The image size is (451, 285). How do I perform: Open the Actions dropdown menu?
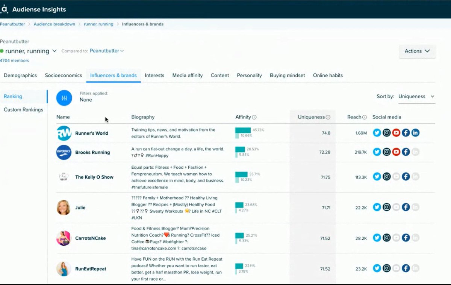(417, 51)
